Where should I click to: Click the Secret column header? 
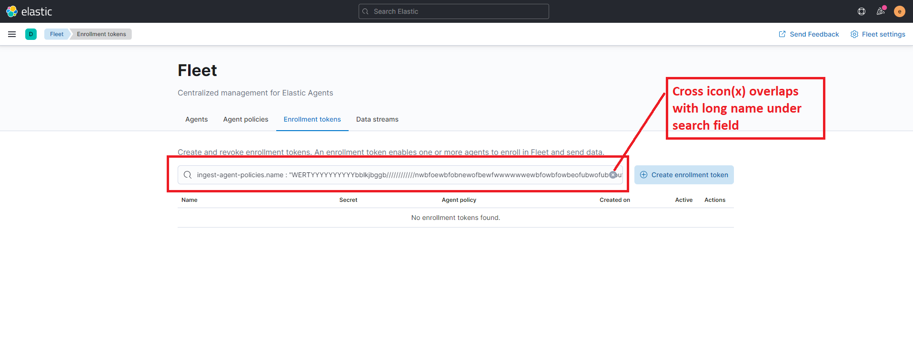(348, 200)
